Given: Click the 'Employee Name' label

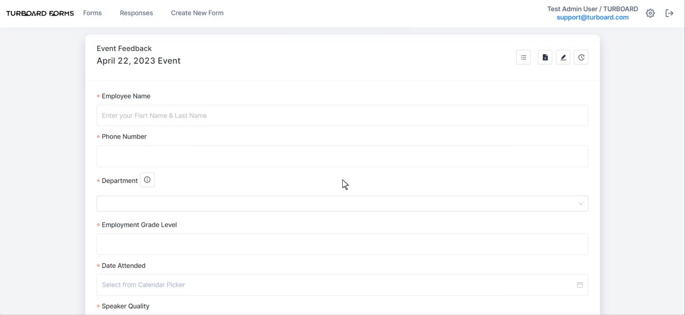Looking at the screenshot, I should (x=126, y=96).
